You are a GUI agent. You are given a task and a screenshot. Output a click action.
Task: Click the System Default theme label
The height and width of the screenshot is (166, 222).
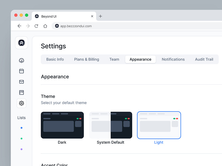coord(110,142)
